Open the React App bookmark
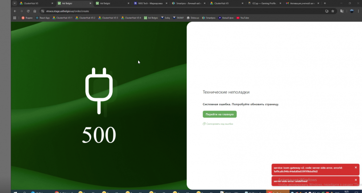Screen dimensions: 362x193 click(43, 18)
